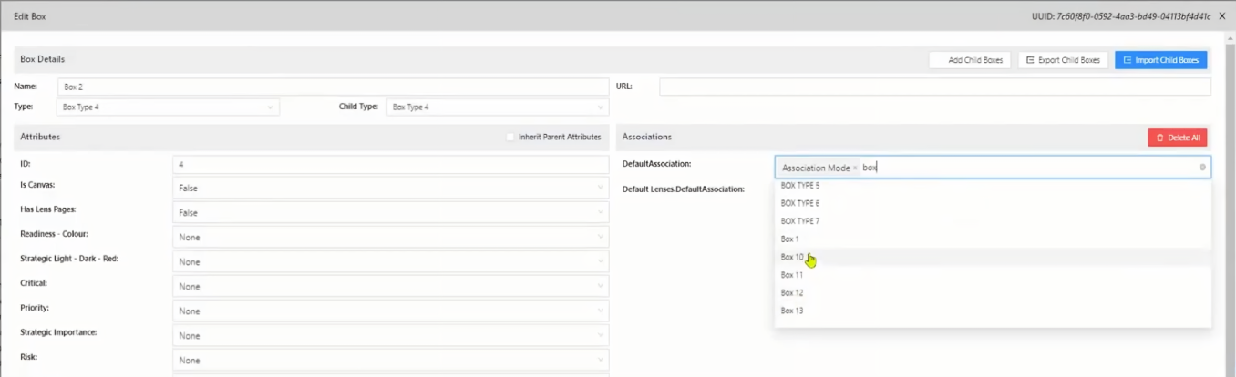Click the trash icon on Delete All
Image resolution: width=1236 pixels, height=377 pixels.
[1159, 138]
